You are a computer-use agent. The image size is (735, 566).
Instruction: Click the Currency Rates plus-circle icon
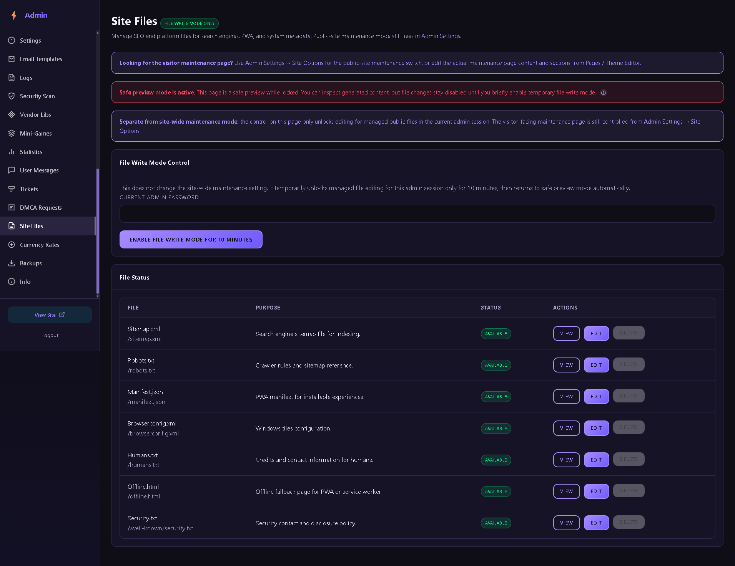(x=12, y=245)
